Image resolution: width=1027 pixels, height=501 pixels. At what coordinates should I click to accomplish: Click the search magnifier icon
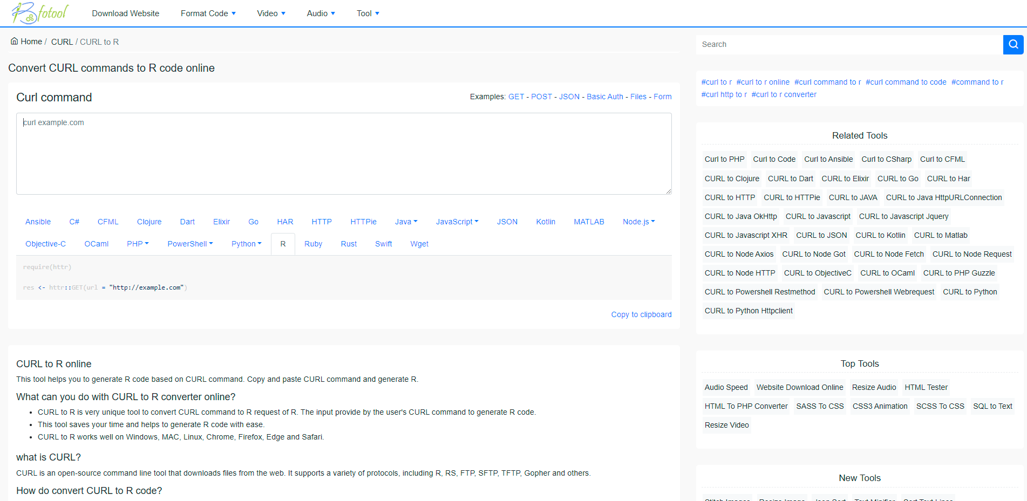coord(1013,44)
